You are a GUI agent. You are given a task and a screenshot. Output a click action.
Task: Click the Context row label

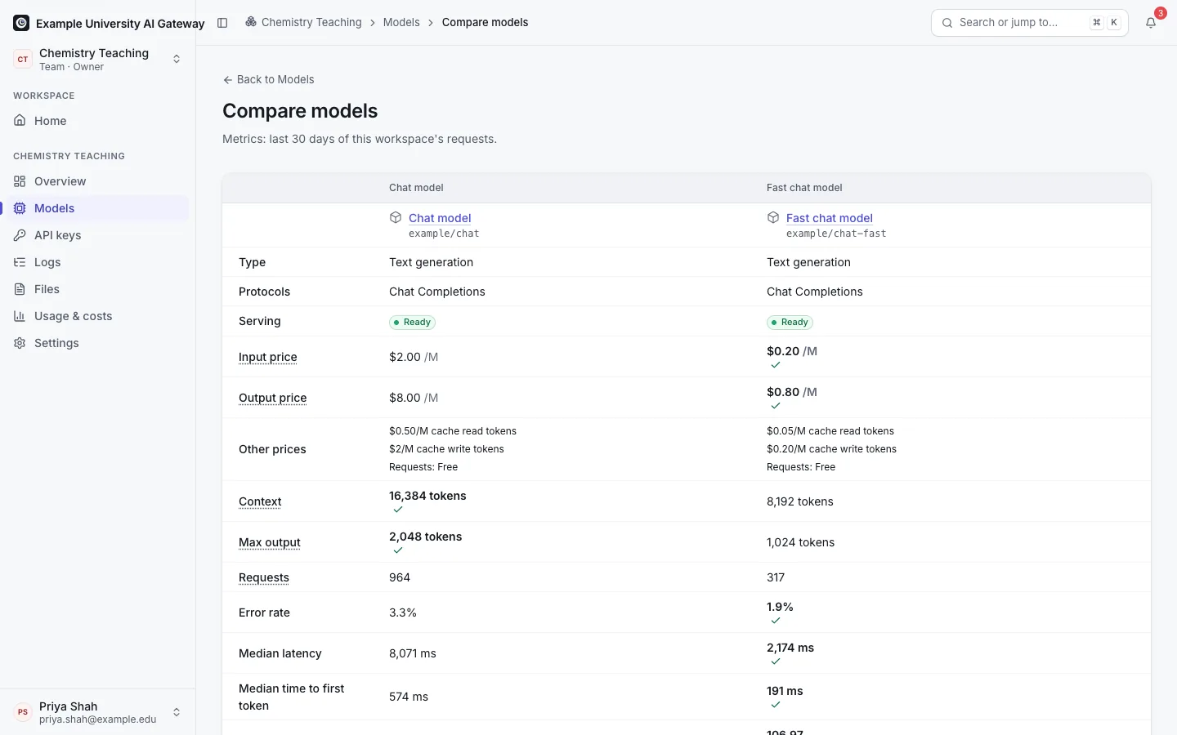(x=260, y=501)
